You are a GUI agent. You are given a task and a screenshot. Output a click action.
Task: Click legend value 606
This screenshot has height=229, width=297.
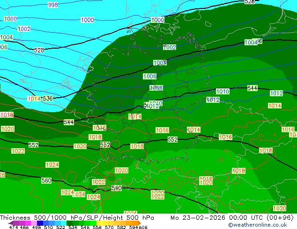point(142,227)
